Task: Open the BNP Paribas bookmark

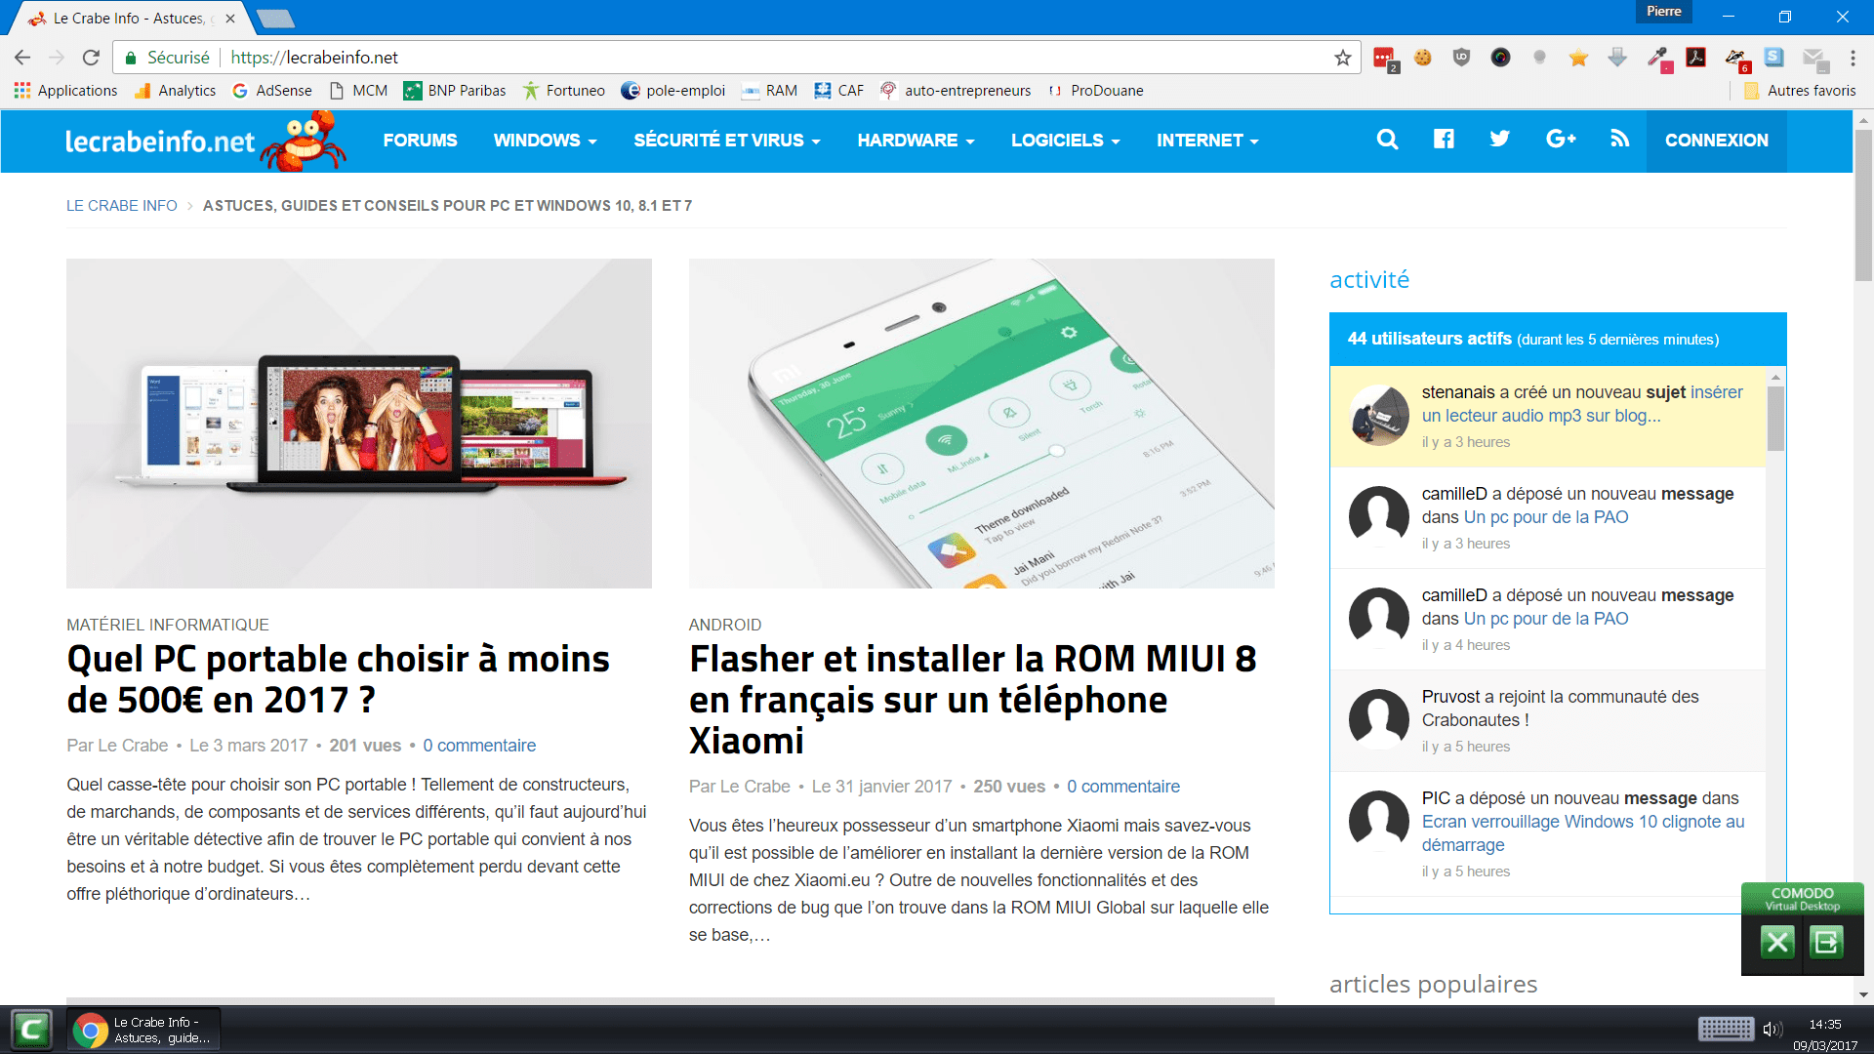Action: [455, 91]
